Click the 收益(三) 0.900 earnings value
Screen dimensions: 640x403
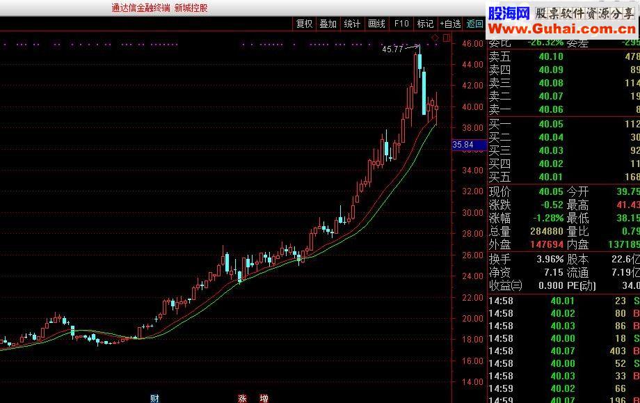(x=551, y=285)
